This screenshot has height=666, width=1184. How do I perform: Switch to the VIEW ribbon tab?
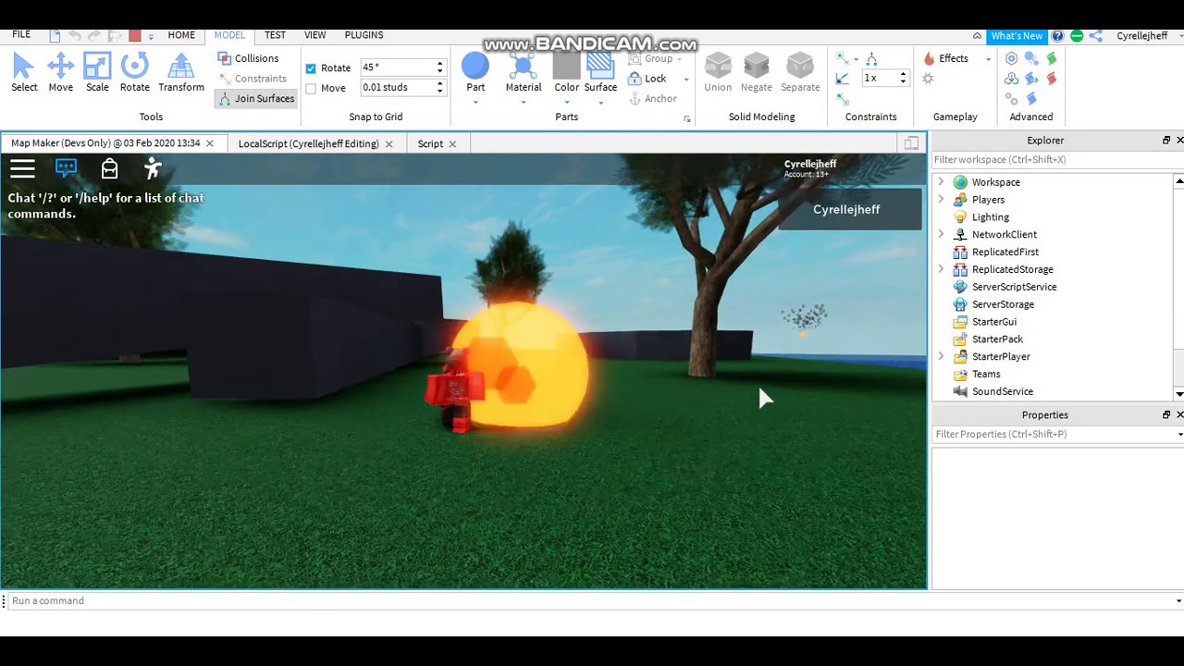click(x=314, y=35)
